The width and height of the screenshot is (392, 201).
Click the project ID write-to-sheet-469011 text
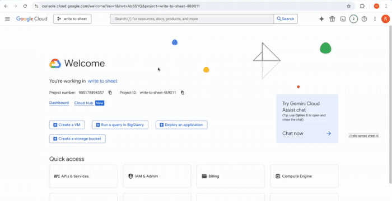pos(158,93)
